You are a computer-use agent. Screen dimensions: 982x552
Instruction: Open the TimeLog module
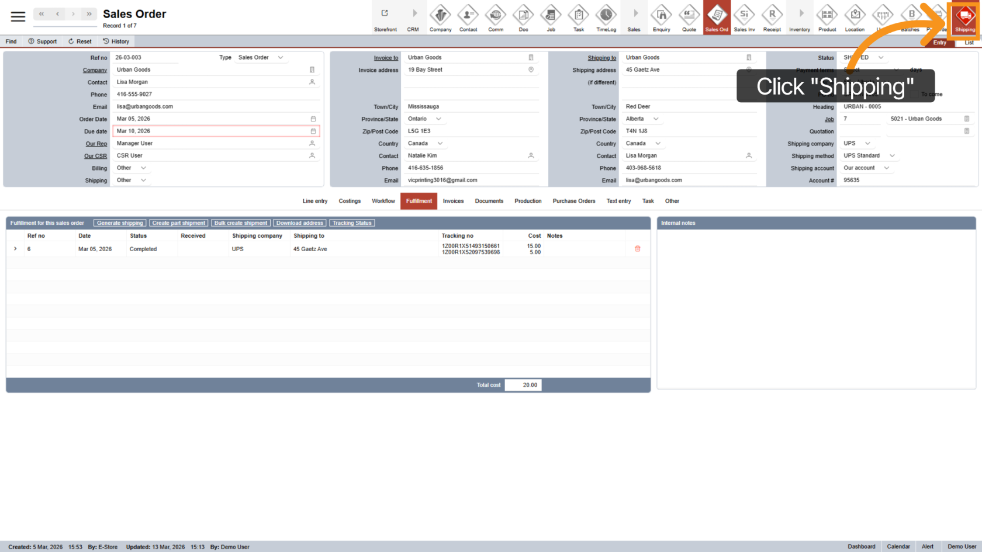pyautogui.click(x=606, y=18)
